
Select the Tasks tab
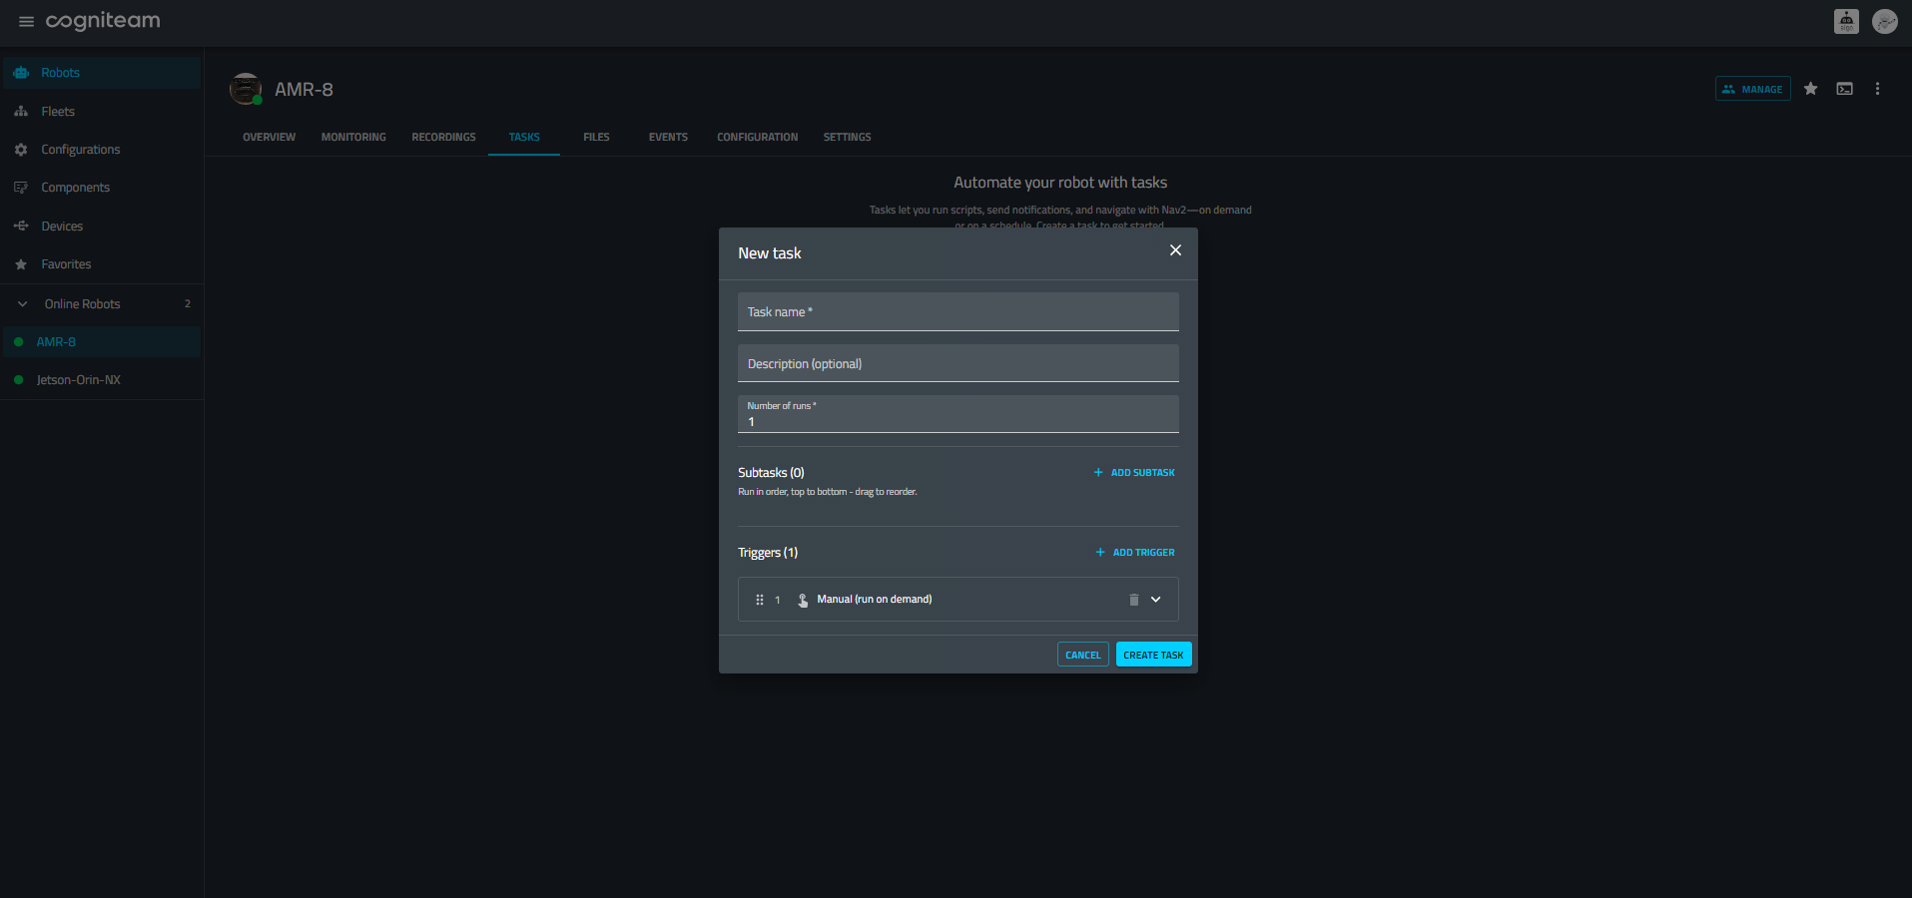point(524,138)
